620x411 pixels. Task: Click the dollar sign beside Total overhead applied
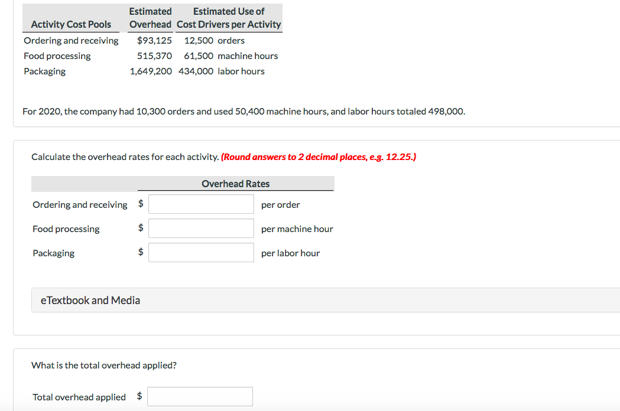pos(139,396)
